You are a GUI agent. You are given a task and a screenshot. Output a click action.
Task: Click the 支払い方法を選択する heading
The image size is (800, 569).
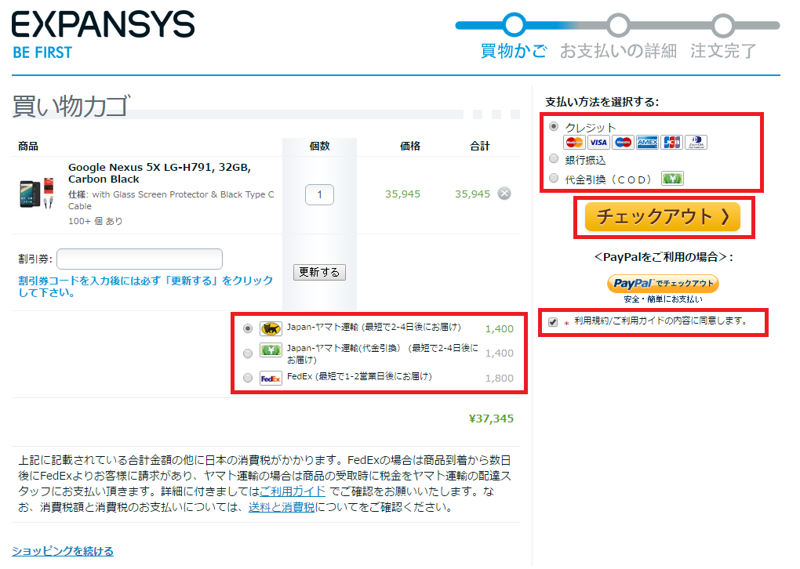602,102
